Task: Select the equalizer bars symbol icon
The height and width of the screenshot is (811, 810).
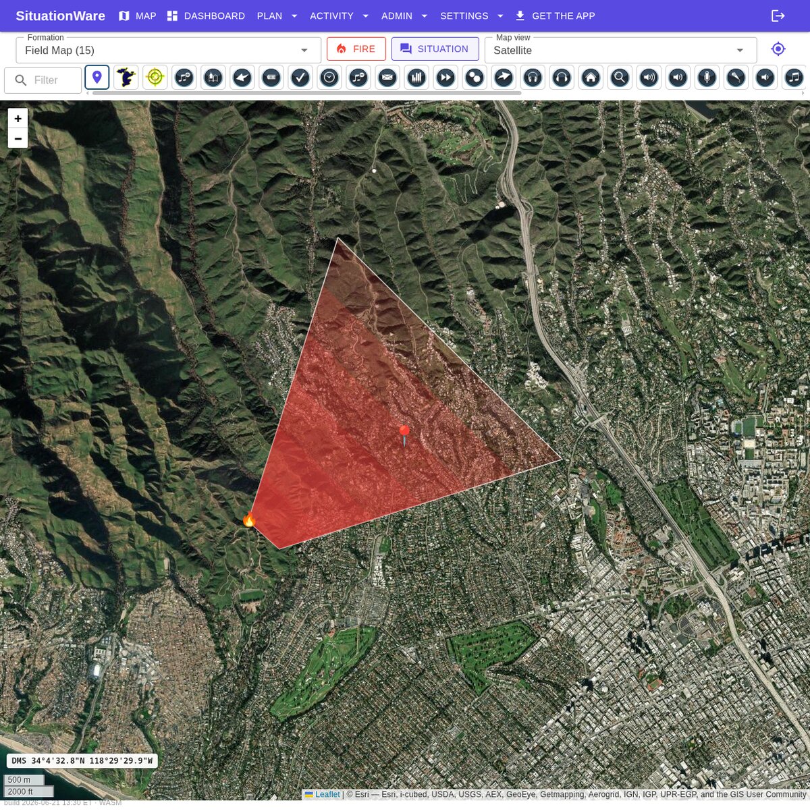Action: click(416, 78)
